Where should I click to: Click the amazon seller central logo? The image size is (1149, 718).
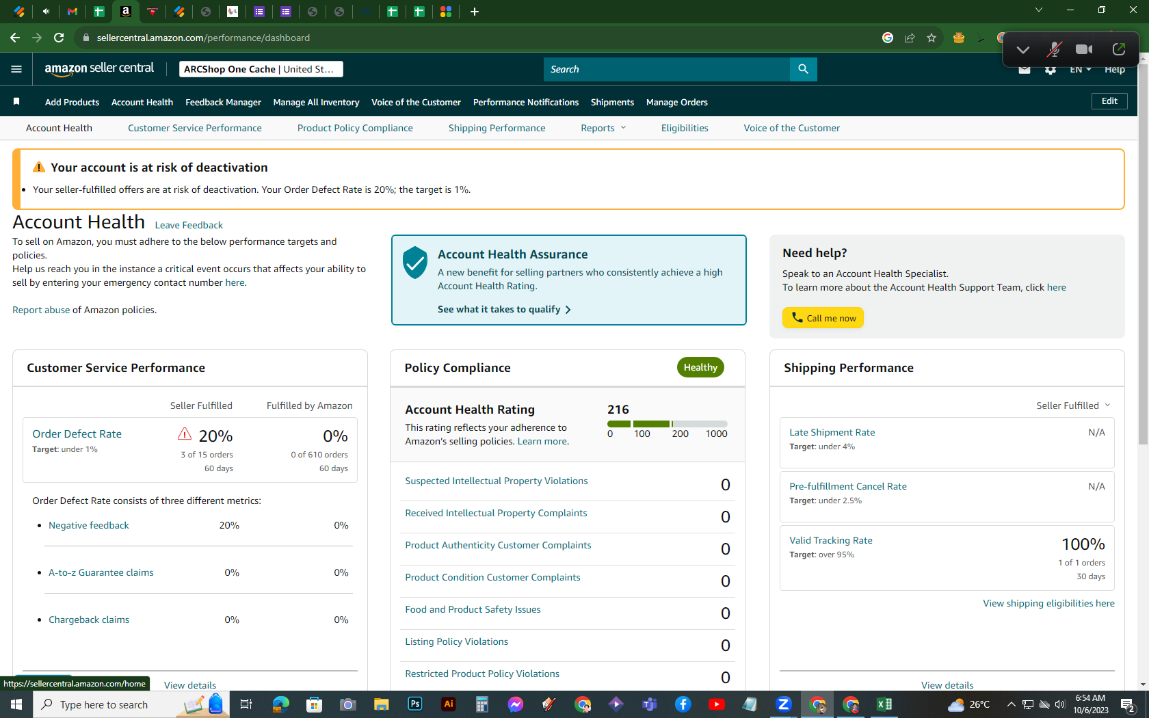click(x=99, y=68)
